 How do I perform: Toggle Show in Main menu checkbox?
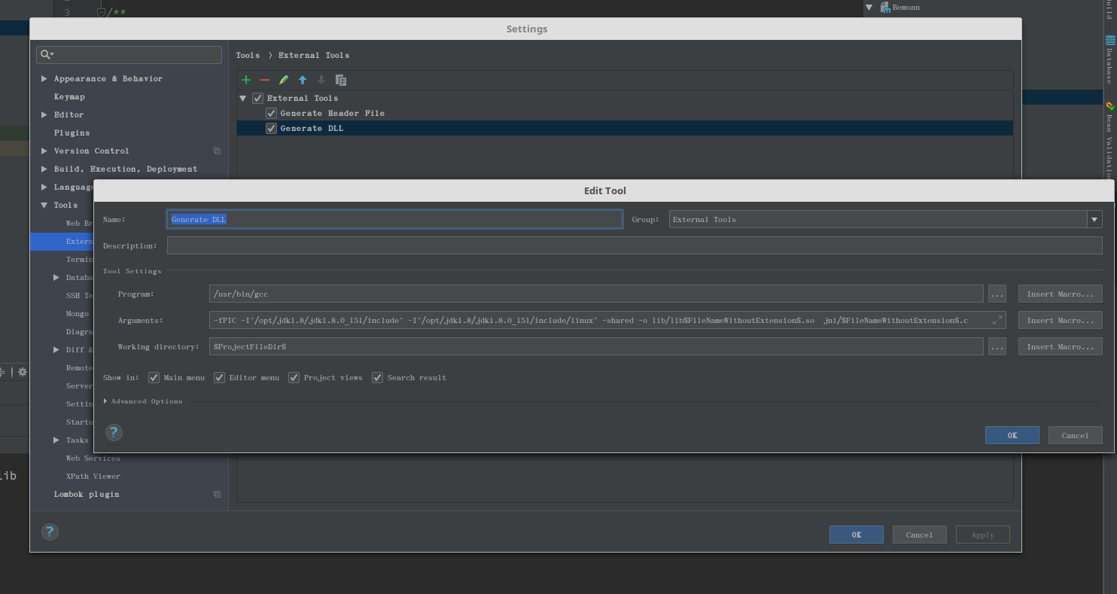coord(154,377)
